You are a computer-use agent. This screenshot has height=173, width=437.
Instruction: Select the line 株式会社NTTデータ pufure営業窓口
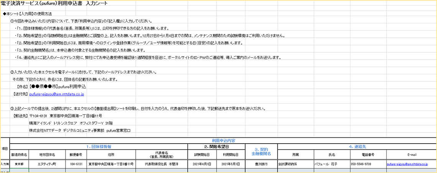tap(80, 130)
